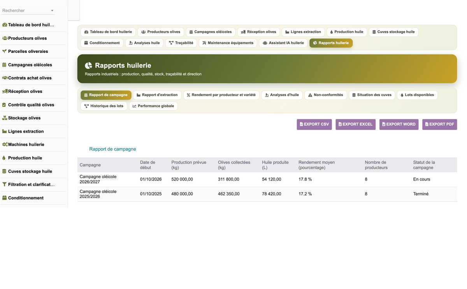Go to Traçabilité top tab
The height and width of the screenshot is (289, 467).
pyautogui.click(x=181, y=43)
